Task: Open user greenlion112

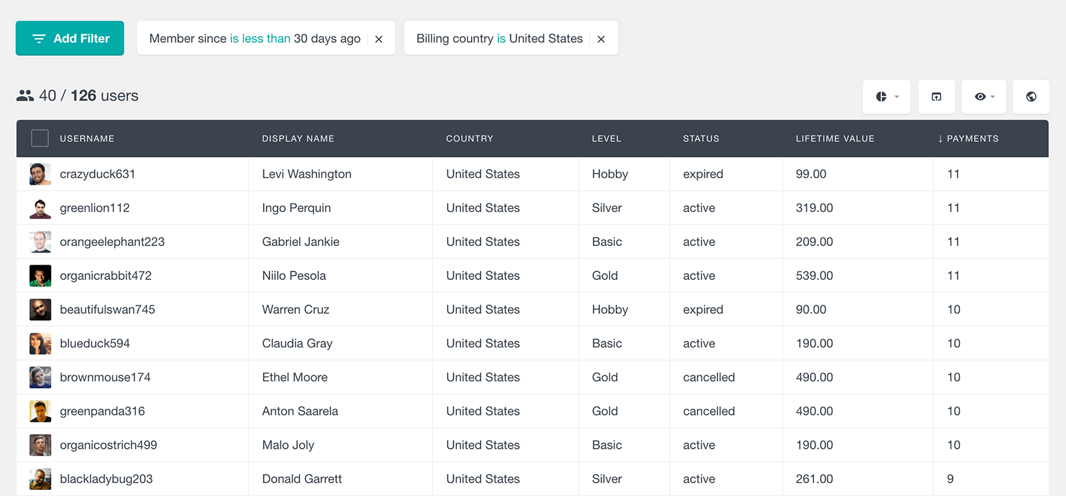Action: coord(95,208)
